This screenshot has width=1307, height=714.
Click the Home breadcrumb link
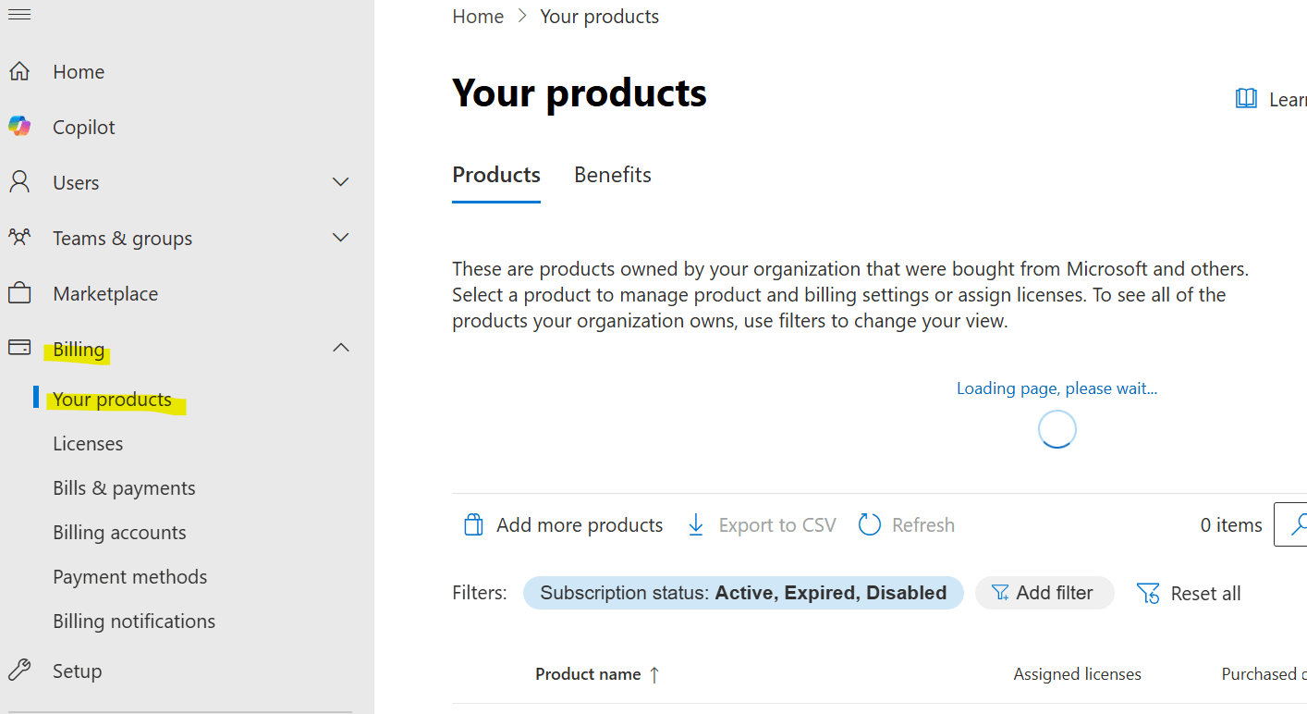tap(478, 16)
